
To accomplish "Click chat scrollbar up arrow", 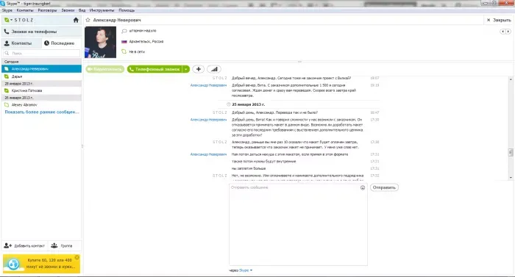I will click(x=511, y=79).
